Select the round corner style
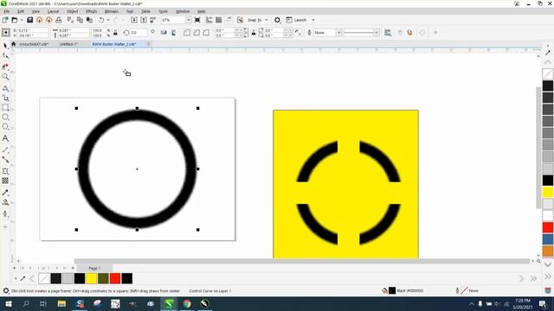 tap(187, 33)
